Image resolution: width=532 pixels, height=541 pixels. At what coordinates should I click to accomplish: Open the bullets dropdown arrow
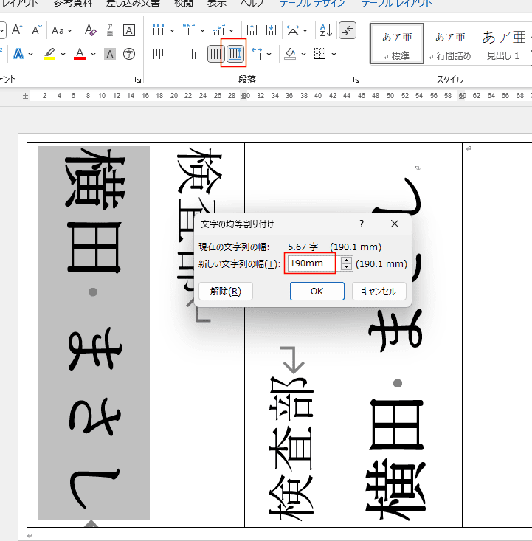(x=172, y=30)
